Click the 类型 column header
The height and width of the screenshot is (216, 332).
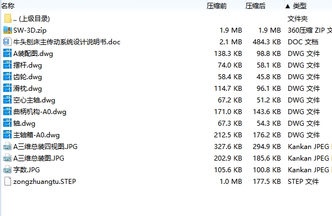[300, 6]
